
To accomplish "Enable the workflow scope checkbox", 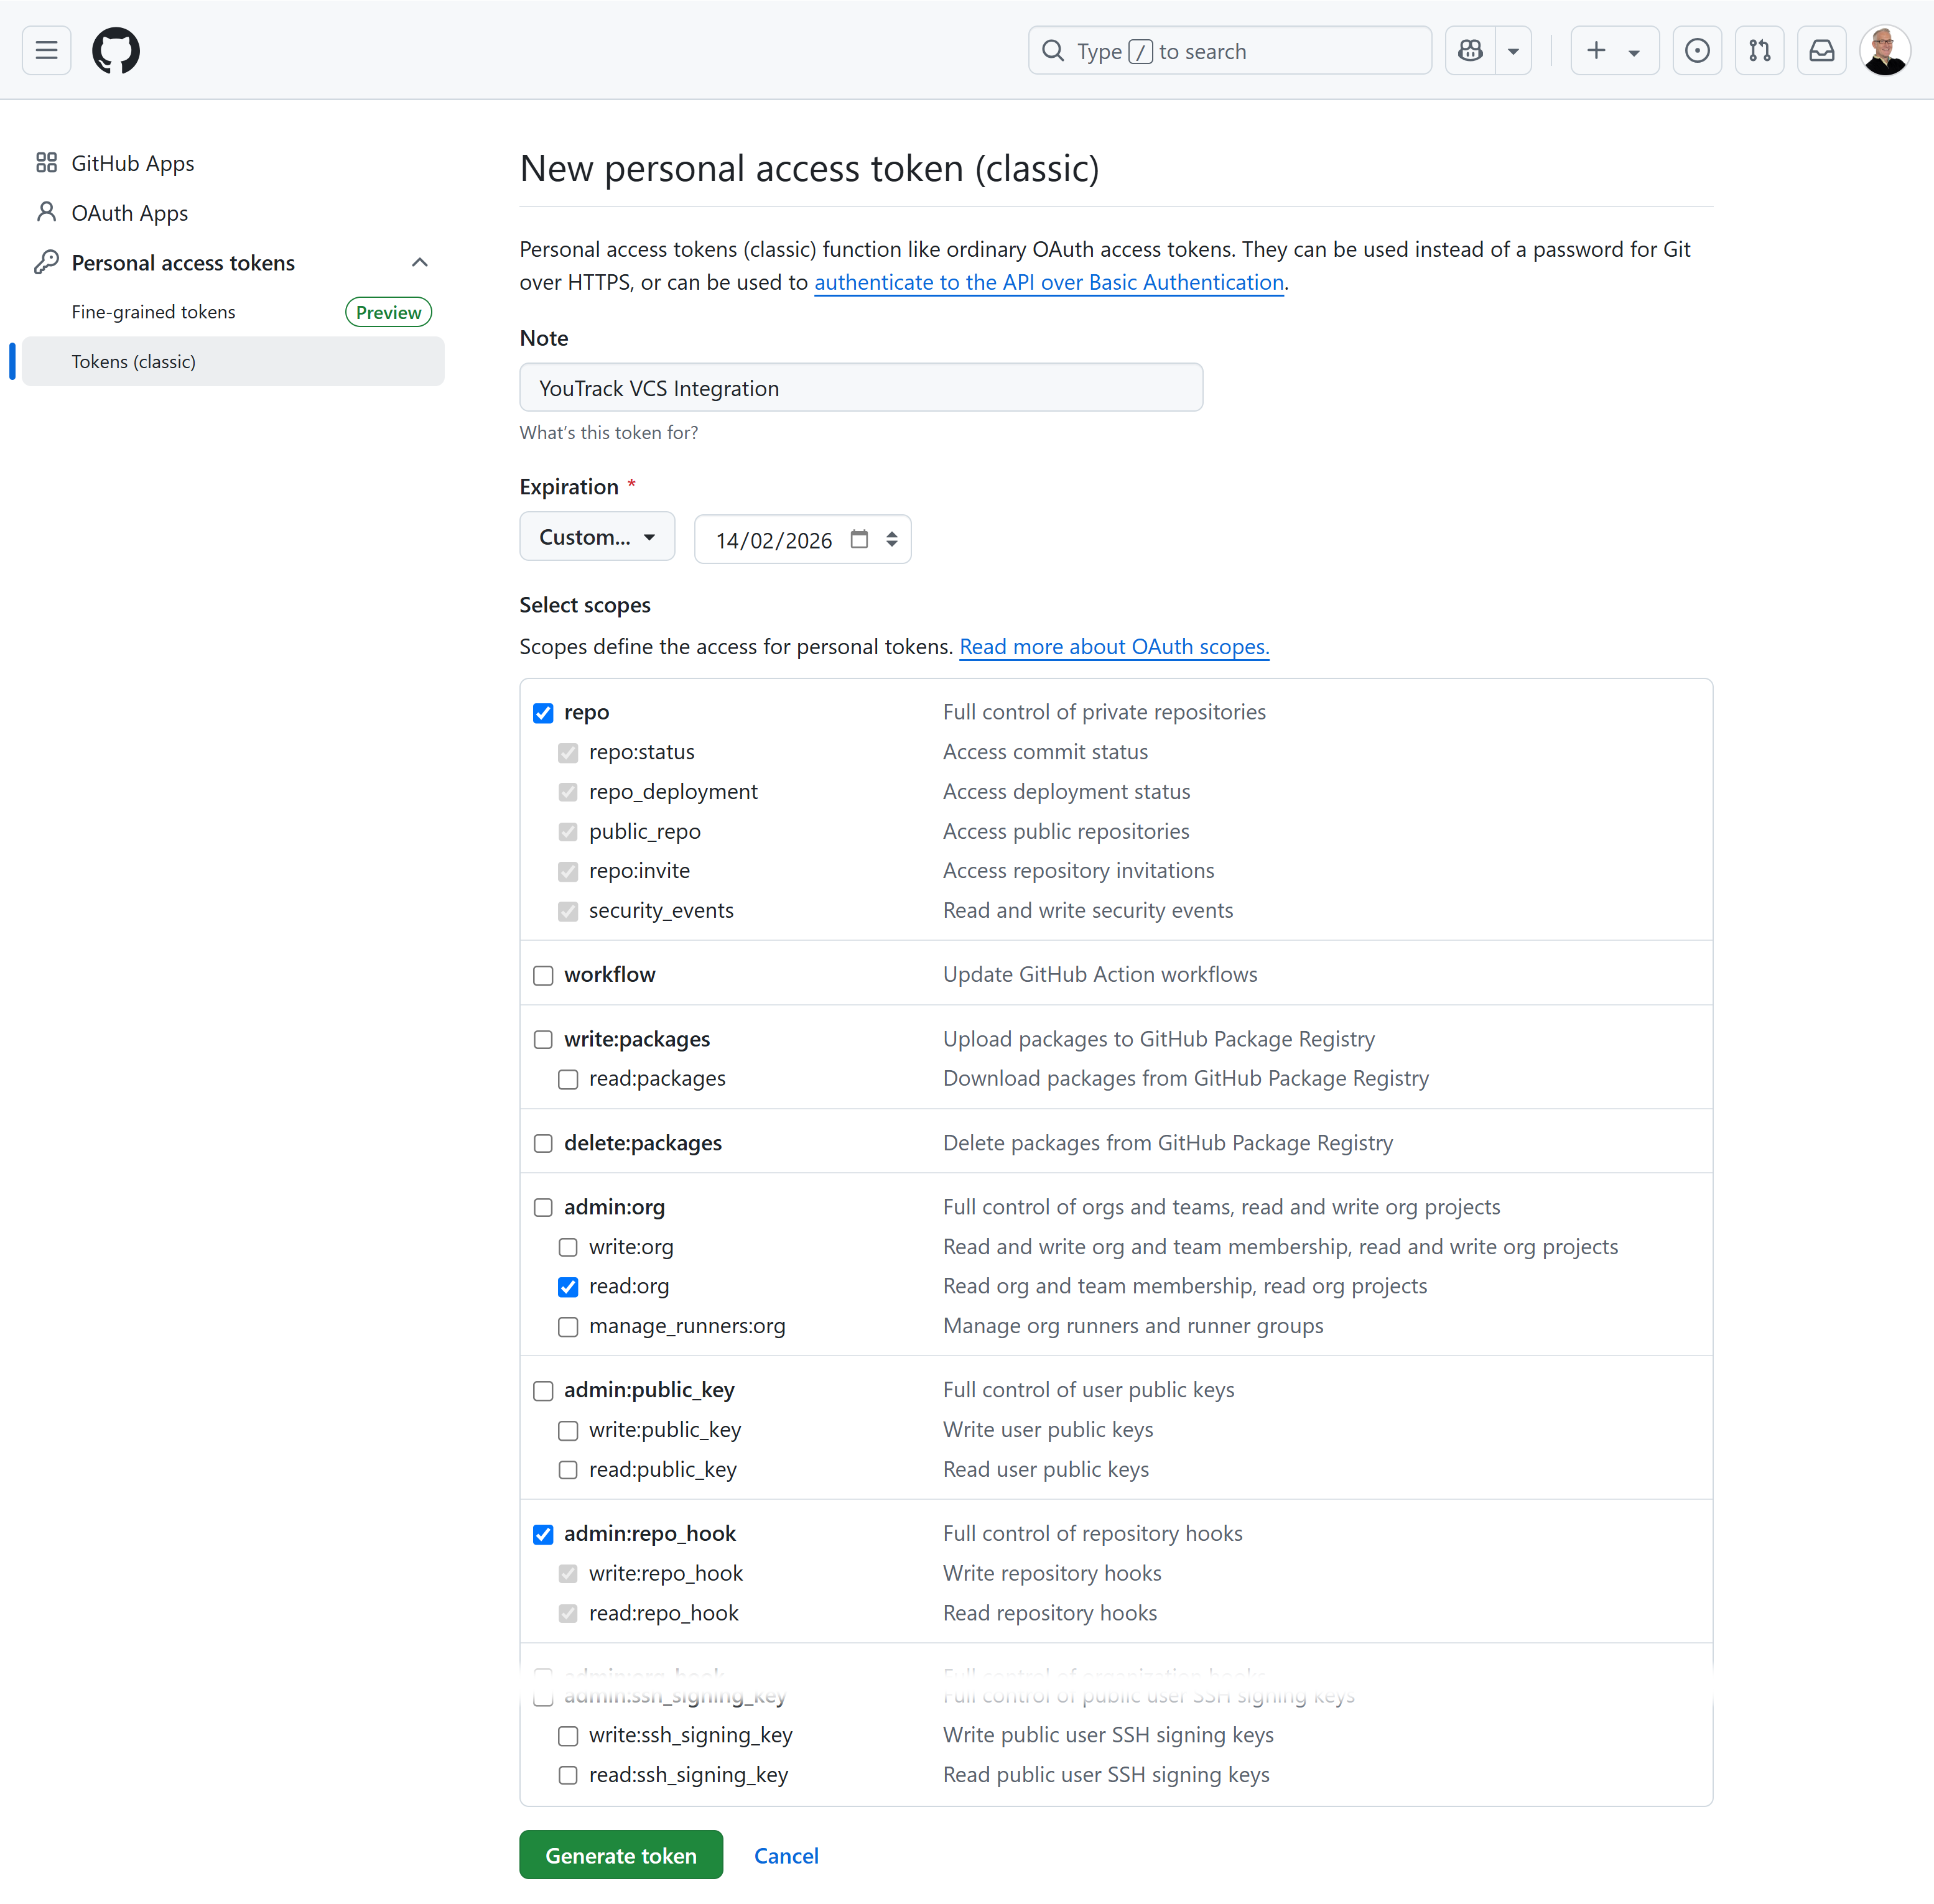I will coord(543,975).
